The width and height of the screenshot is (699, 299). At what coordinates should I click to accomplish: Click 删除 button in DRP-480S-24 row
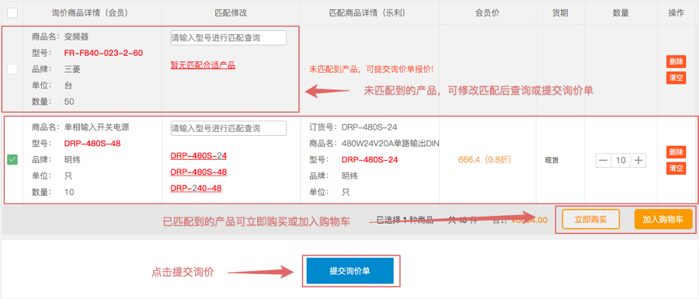(676, 152)
